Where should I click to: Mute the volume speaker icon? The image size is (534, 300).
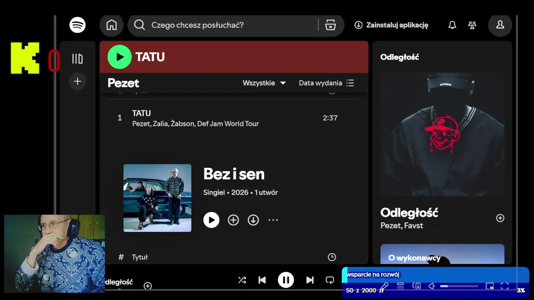pyautogui.click(x=432, y=286)
